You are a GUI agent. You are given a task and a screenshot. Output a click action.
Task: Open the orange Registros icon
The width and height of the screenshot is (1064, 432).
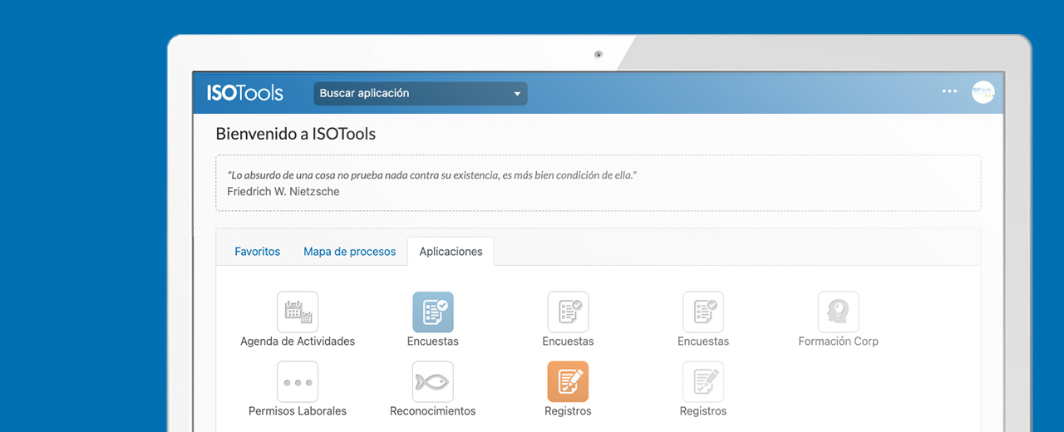[x=568, y=382]
